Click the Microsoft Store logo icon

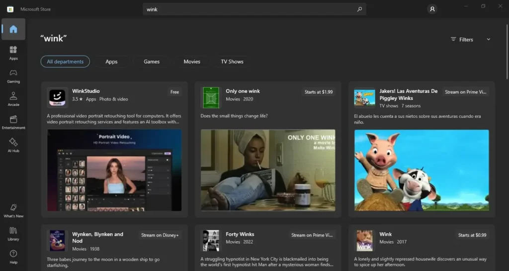[10, 9]
